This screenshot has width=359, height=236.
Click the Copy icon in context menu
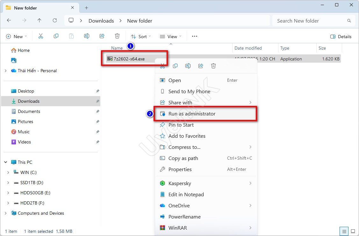coord(175,66)
